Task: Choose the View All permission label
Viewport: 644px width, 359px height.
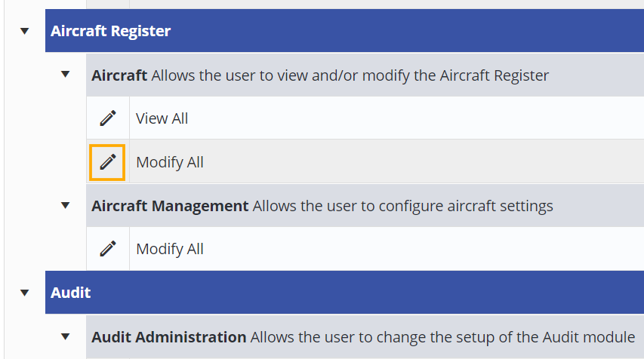Action: (162, 118)
